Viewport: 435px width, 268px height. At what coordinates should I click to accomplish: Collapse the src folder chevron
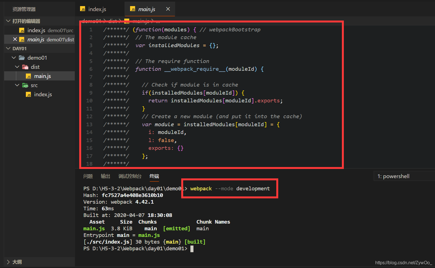click(17, 85)
